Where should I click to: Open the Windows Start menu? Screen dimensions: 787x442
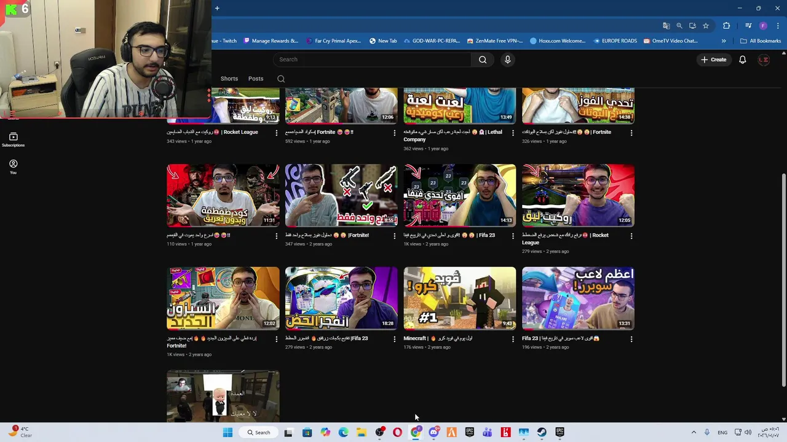pyautogui.click(x=227, y=432)
